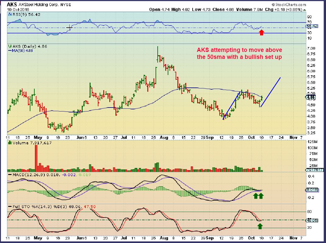Click the RSI(9) 56.42 indicator label
326x243 pixels.
(26, 15)
